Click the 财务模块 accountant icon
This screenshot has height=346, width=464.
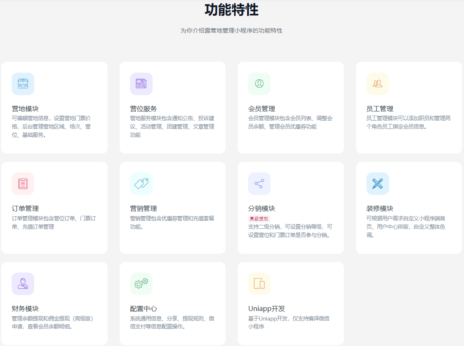click(23, 284)
